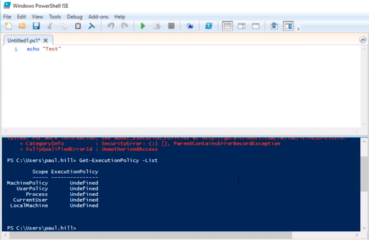Undo the last edit
Image resolution: width=369 pixels, height=240 pixels.
(111, 26)
